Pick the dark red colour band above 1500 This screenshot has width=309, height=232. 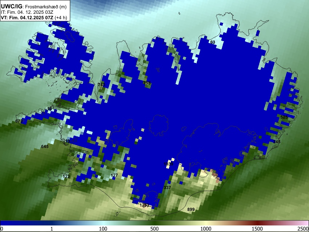257,223
